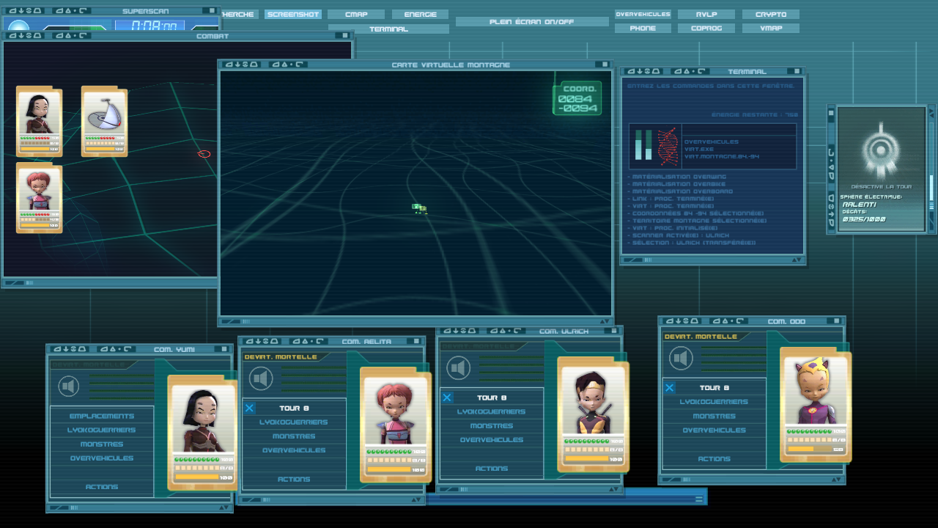Clear Tour 8 with X in Com. Ulrich
This screenshot has width=938, height=528.
(447, 397)
